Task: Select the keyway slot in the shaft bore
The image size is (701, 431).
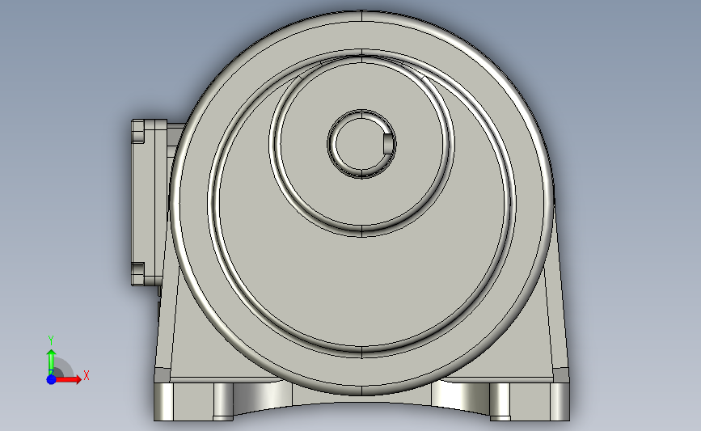Action: pos(388,143)
